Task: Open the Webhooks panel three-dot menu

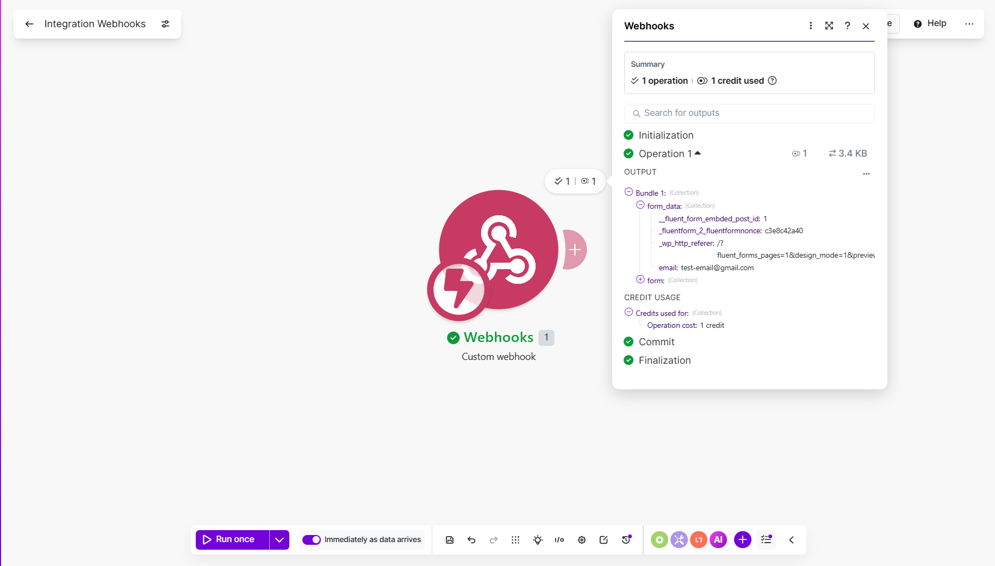Action: 811,26
